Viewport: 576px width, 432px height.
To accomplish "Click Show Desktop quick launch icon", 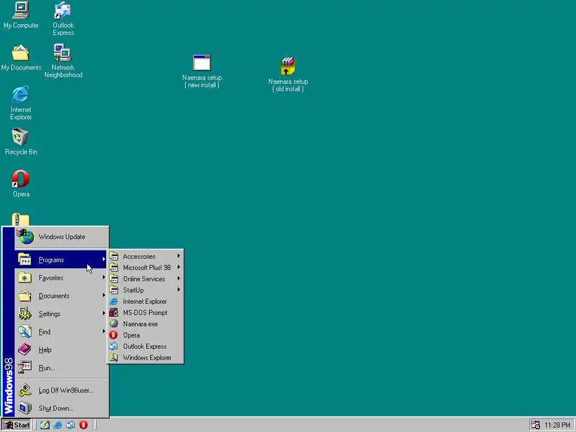I will coord(45,425).
